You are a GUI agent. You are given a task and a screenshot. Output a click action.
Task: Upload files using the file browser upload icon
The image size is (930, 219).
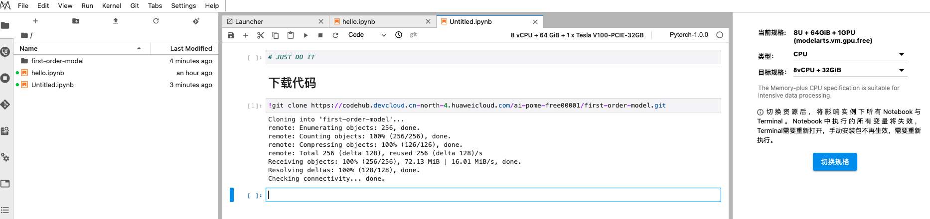116,21
